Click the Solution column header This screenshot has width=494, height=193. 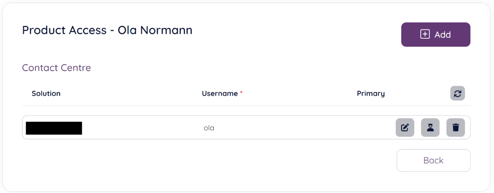(x=46, y=94)
